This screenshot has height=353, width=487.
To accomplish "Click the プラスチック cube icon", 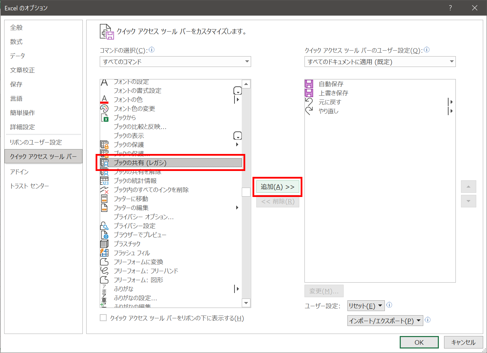I will pyautogui.click(x=104, y=244).
